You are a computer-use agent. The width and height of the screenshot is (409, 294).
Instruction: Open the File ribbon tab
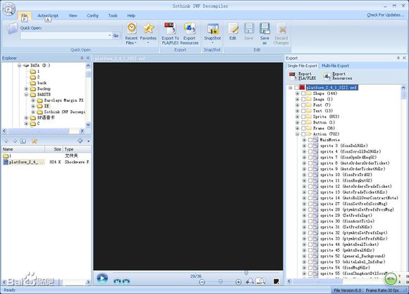pos(24,16)
